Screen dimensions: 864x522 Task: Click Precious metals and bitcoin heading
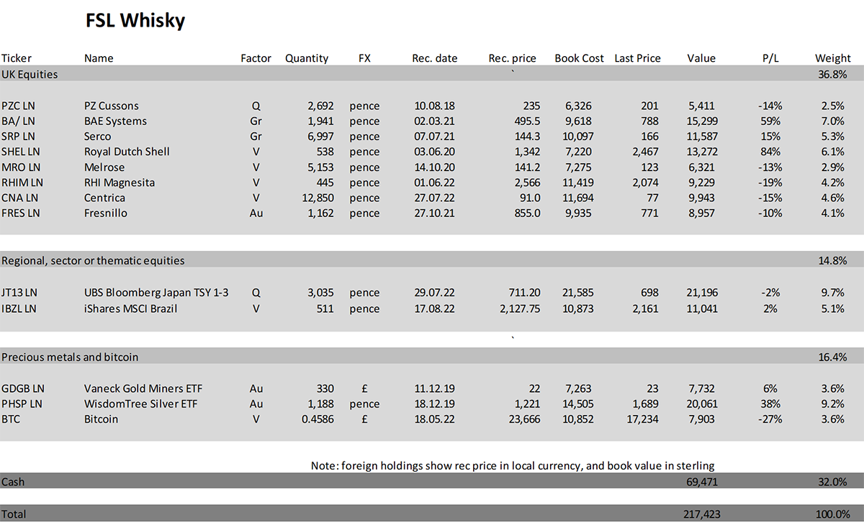[x=70, y=357]
